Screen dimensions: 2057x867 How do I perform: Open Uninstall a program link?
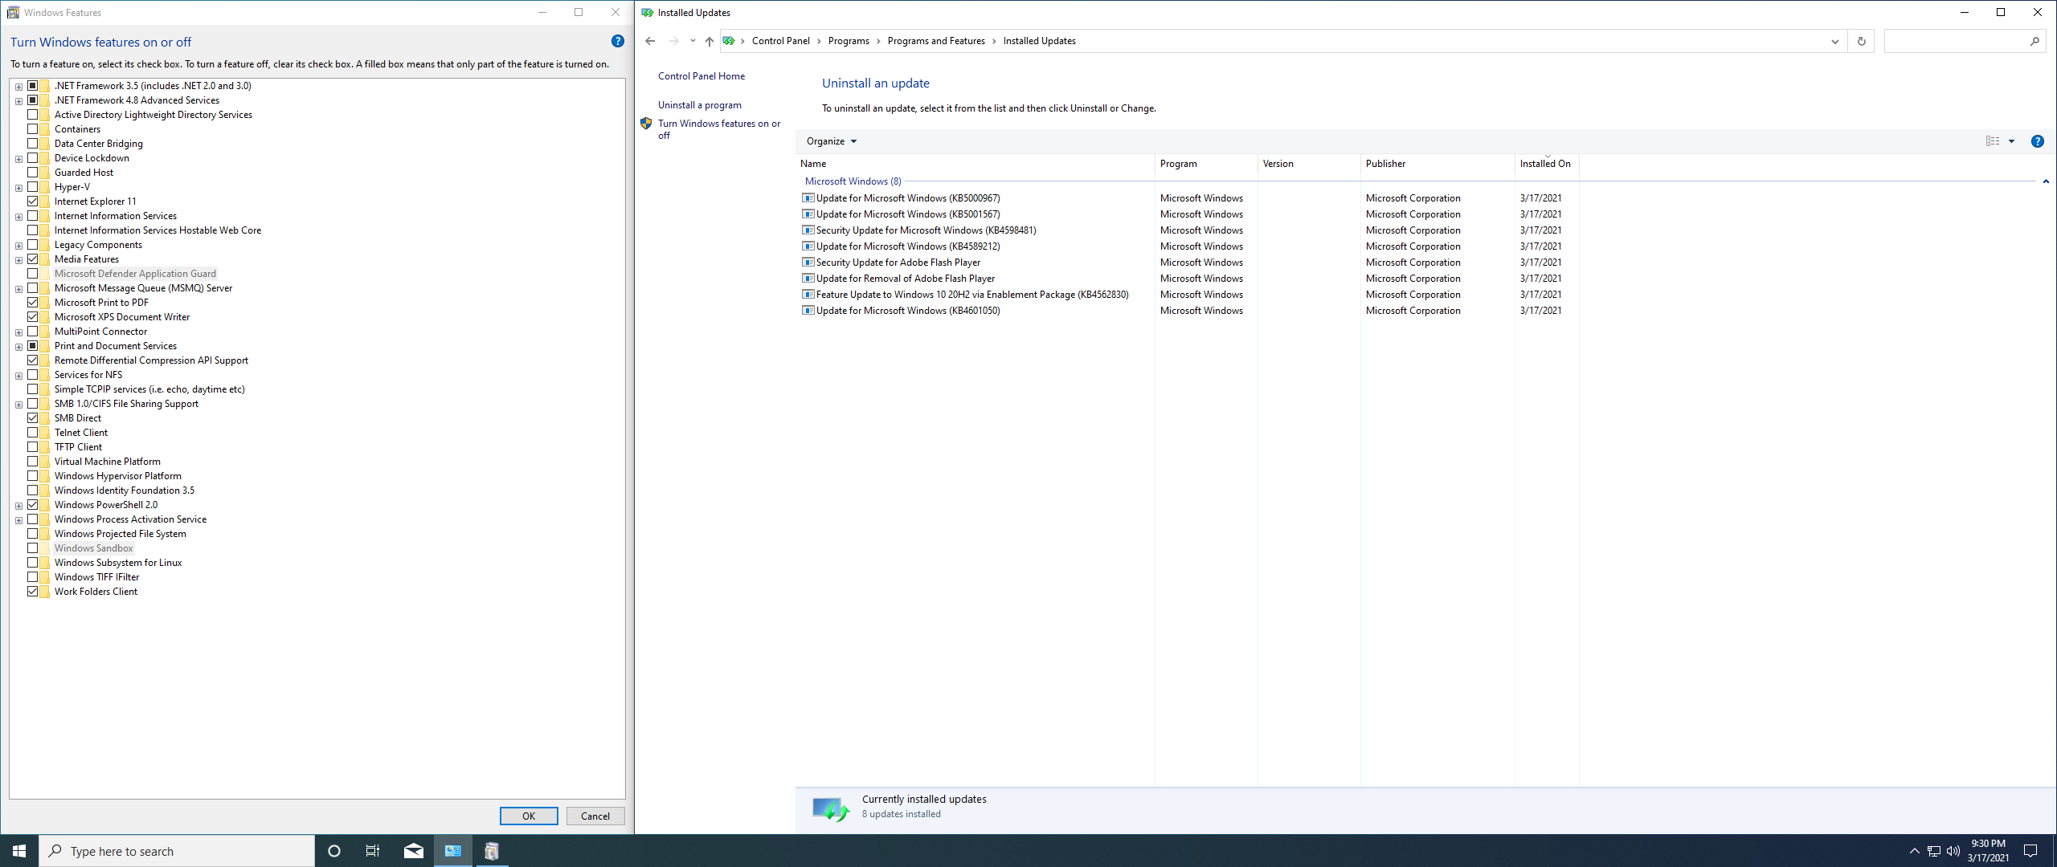tap(700, 105)
